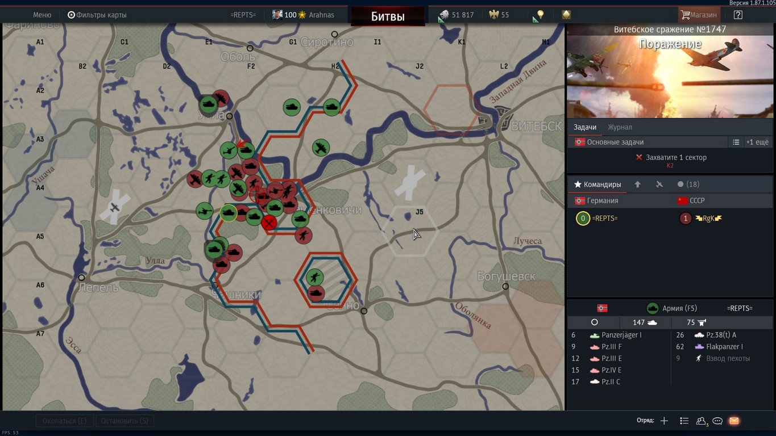776x436 pixels.
Task: Click the golden eagles currency icon
Action: tap(492, 15)
